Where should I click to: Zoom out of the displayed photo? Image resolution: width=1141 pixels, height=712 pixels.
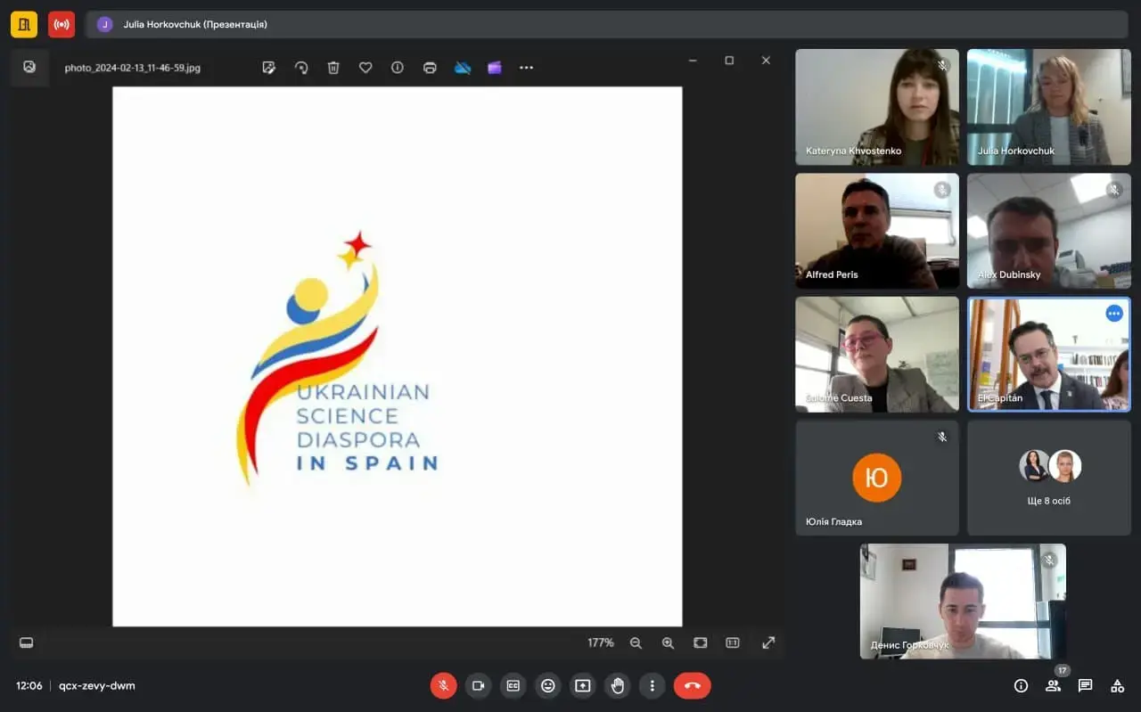pyautogui.click(x=636, y=642)
